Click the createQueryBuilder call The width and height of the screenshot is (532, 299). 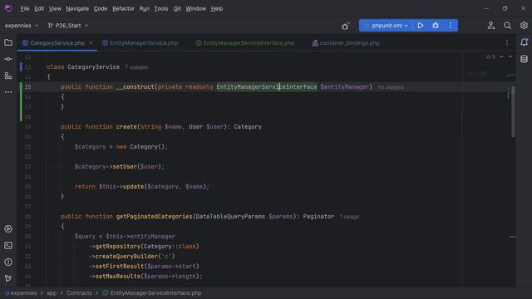pyautogui.click(x=126, y=257)
